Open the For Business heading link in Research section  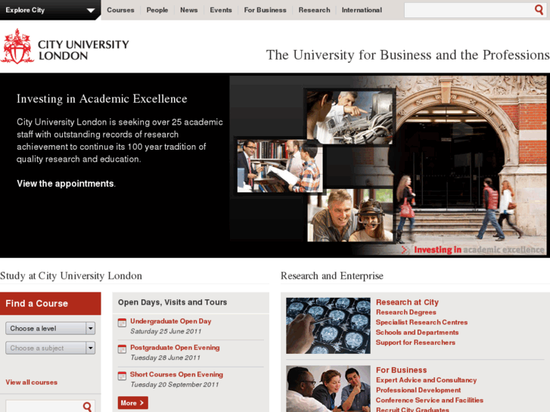401,370
